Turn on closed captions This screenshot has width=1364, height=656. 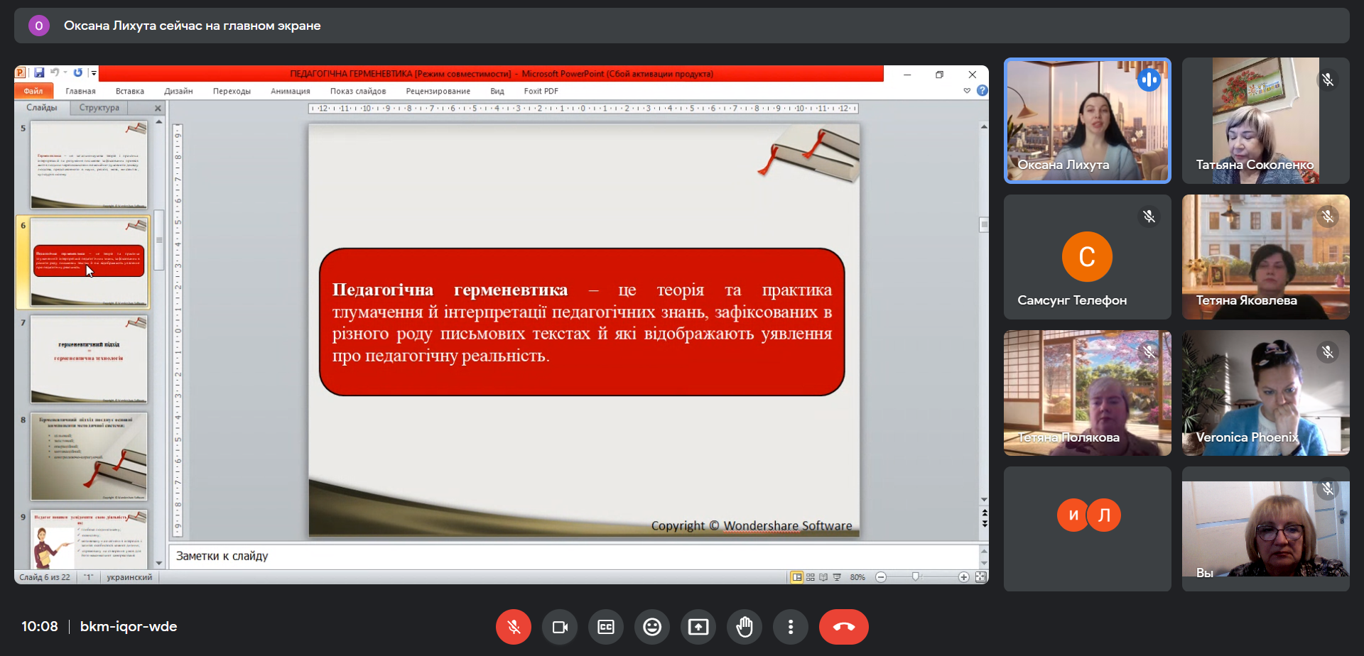tap(605, 627)
